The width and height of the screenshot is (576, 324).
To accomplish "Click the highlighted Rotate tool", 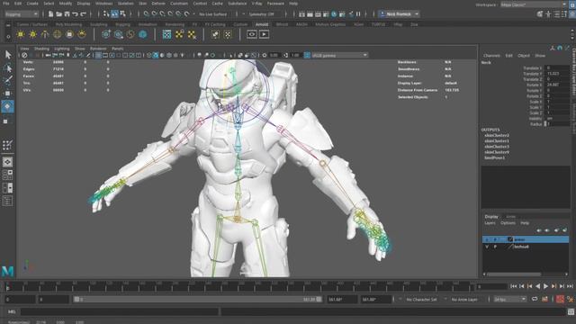I will click(7, 106).
